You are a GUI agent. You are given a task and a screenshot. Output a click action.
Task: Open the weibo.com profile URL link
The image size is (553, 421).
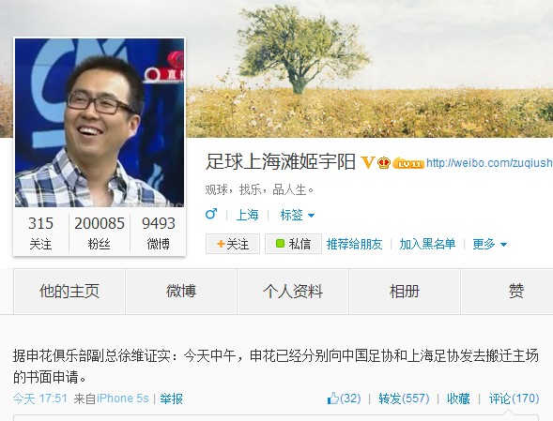489,163
